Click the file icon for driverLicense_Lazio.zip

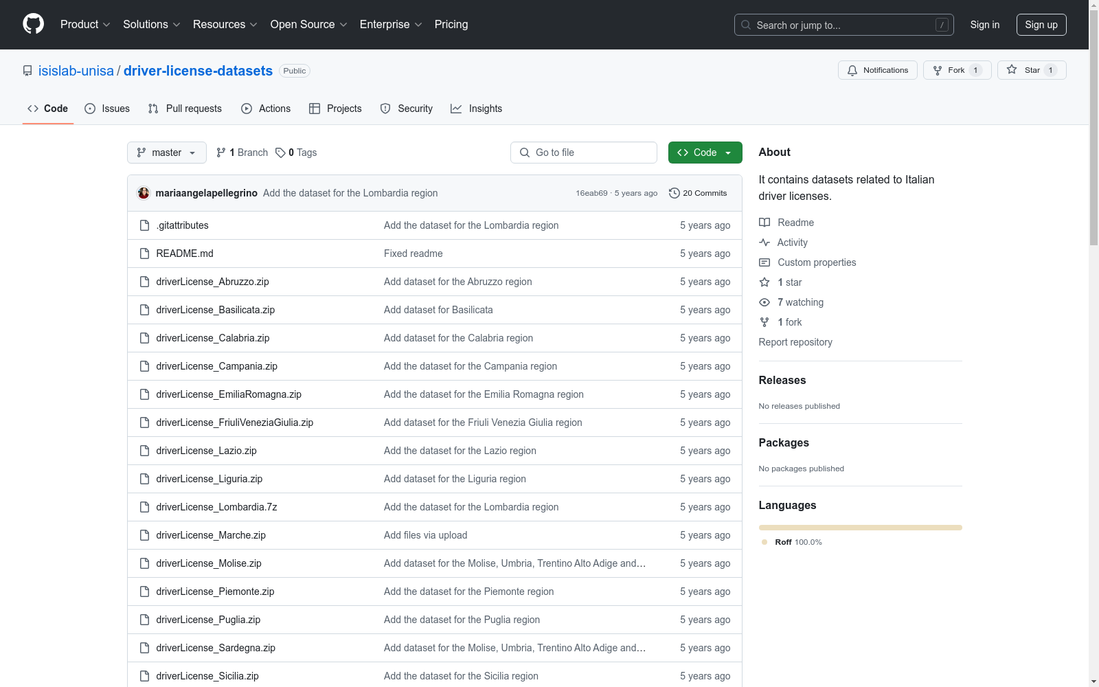144,451
